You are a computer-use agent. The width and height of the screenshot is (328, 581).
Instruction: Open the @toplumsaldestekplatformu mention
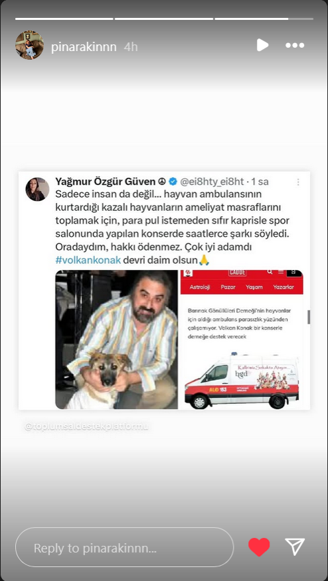86,426
